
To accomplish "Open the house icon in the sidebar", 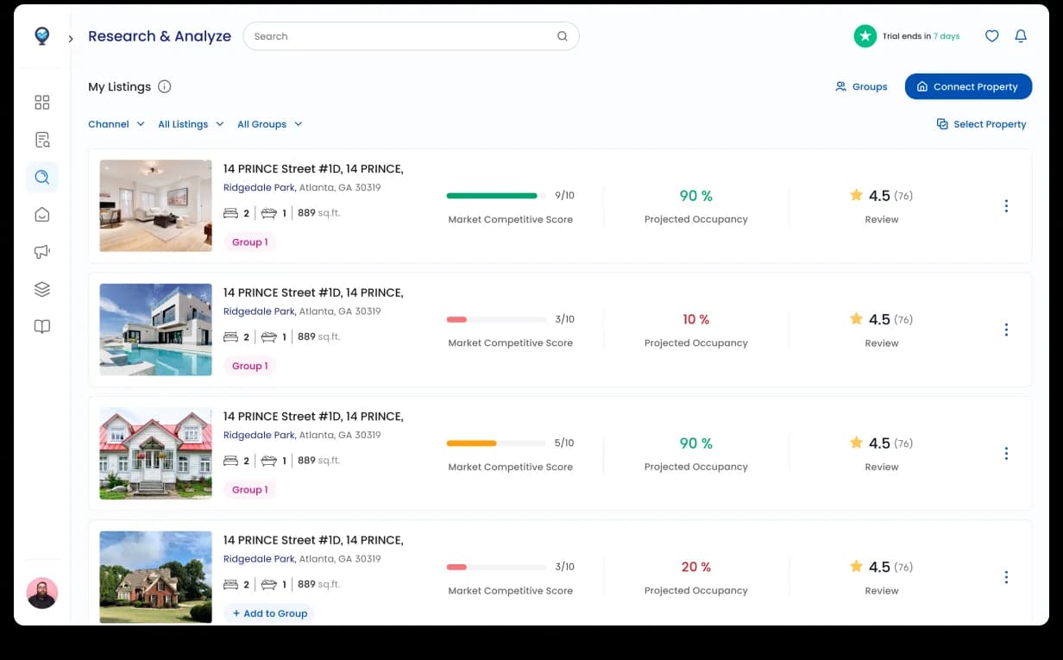I will 42,215.
